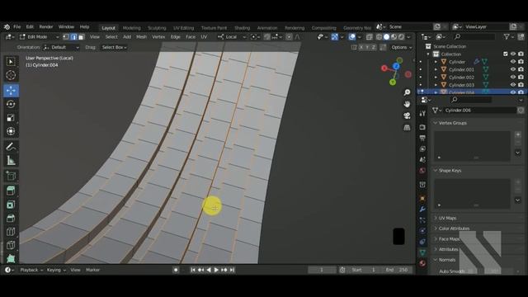Enable edge select mode
The image size is (528, 297).
tap(73, 37)
